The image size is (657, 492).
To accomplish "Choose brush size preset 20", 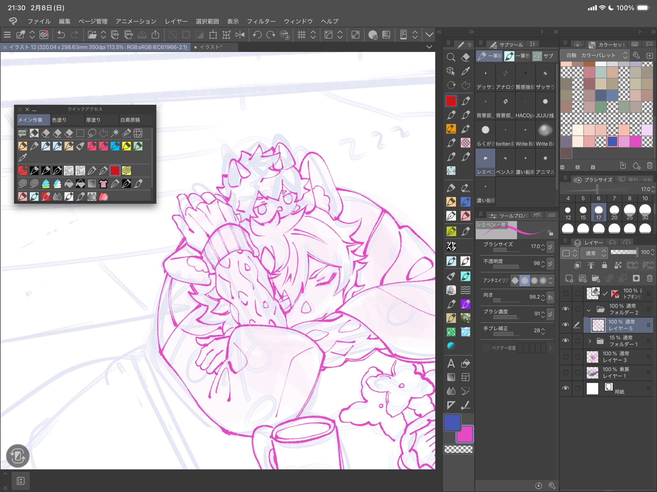I will pos(614,212).
